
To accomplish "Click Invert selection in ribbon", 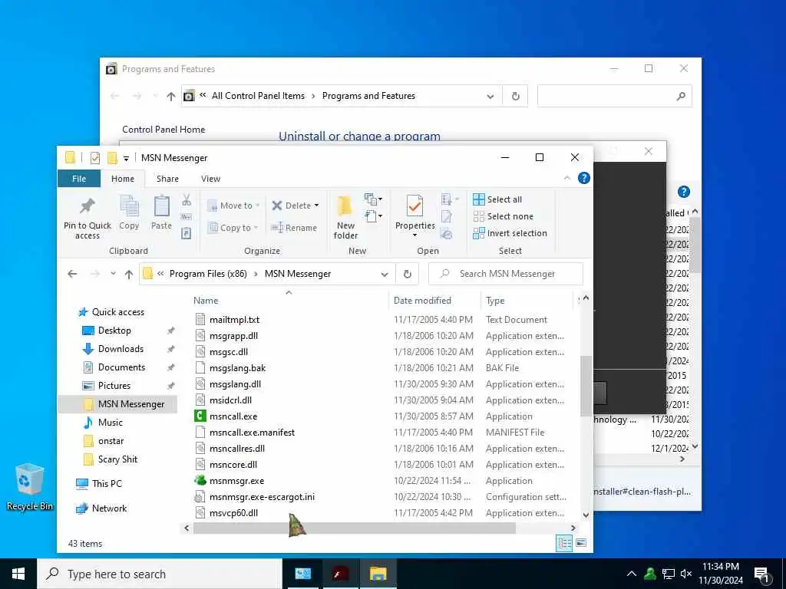I will (x=510, y=233).
